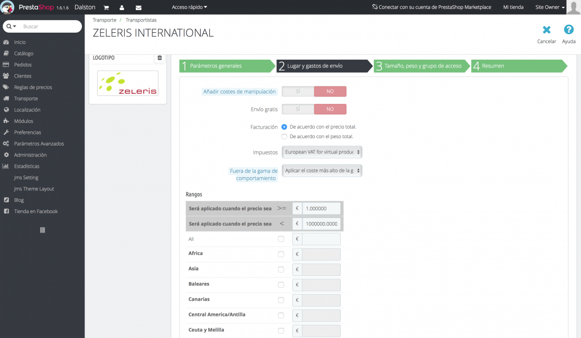
Task: Click the Marketplace connect link icon
Action: tap(375, 7)
